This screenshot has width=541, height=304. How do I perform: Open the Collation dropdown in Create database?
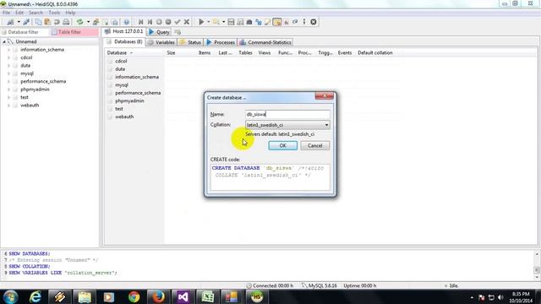(x=326, y=125)
